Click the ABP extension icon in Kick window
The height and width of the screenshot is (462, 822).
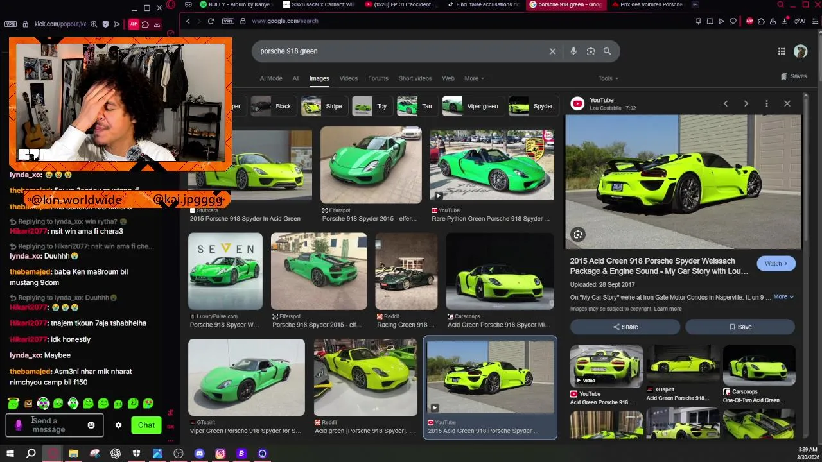coord(134,24)
